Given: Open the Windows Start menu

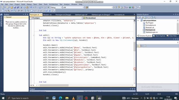Looking at the screenshot, I should coord(3,98).
